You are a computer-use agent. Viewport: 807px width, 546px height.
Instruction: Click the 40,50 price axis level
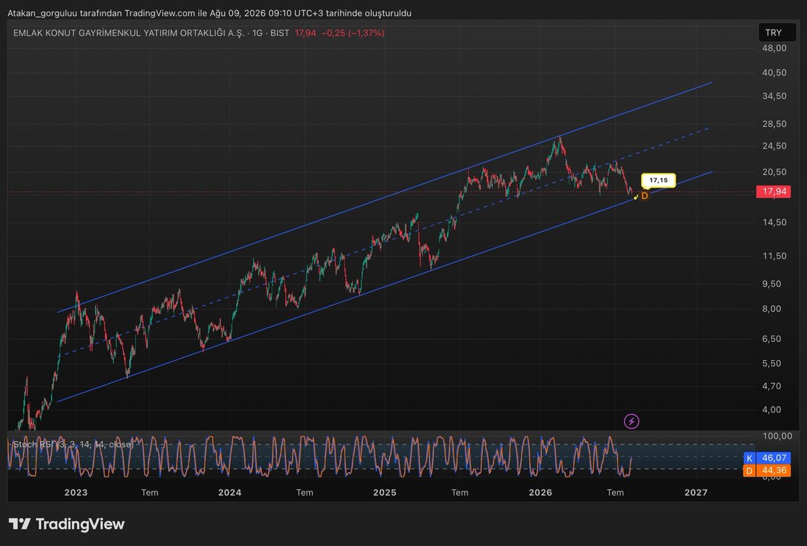pos(775,72)
